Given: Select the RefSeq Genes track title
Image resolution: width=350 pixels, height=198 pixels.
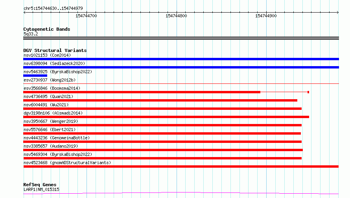Looking at the screenshot, I should [40, 185].
